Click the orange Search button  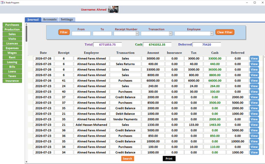click(127, 158)
